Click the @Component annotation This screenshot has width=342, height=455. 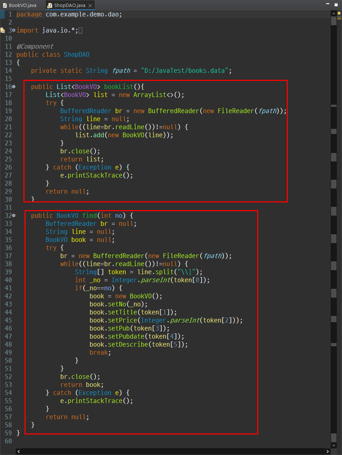[x=35, y=46]
